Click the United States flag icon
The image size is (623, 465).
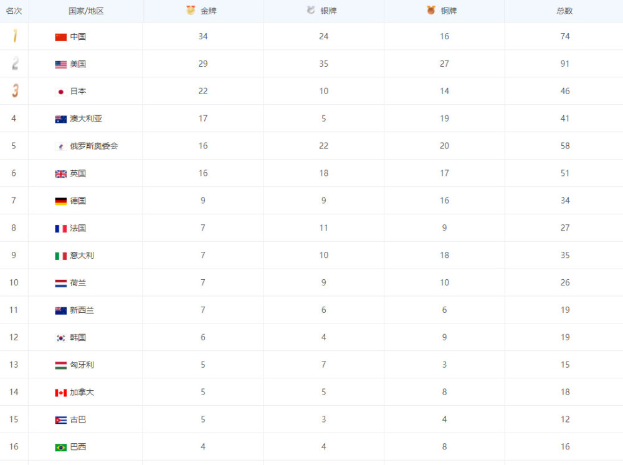(x=61, y=64)
